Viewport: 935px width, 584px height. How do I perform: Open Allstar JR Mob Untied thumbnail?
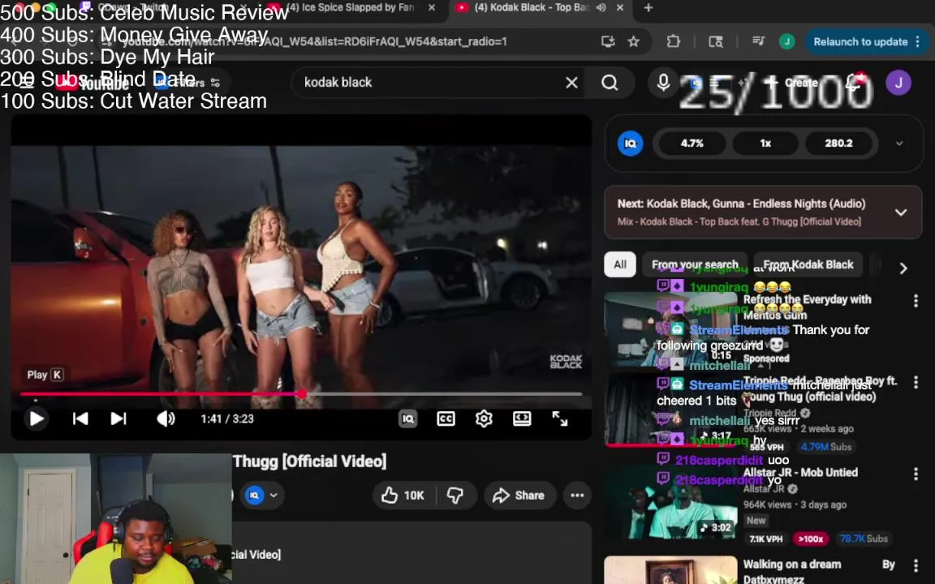[x=670, y=502]
